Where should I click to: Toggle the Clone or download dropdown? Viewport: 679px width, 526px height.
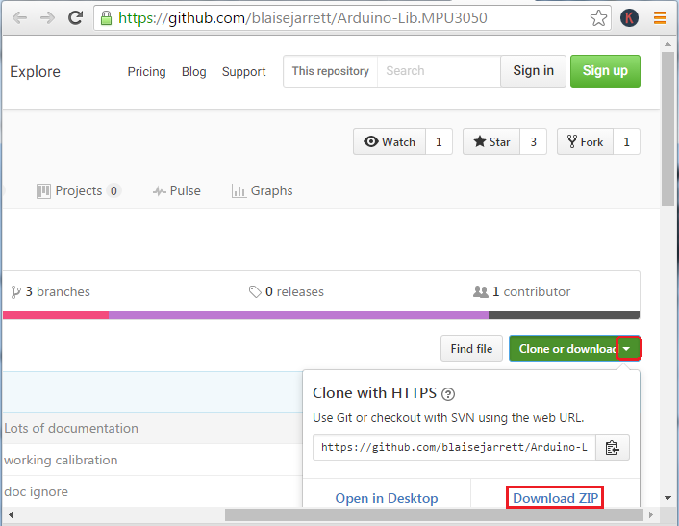574,348
